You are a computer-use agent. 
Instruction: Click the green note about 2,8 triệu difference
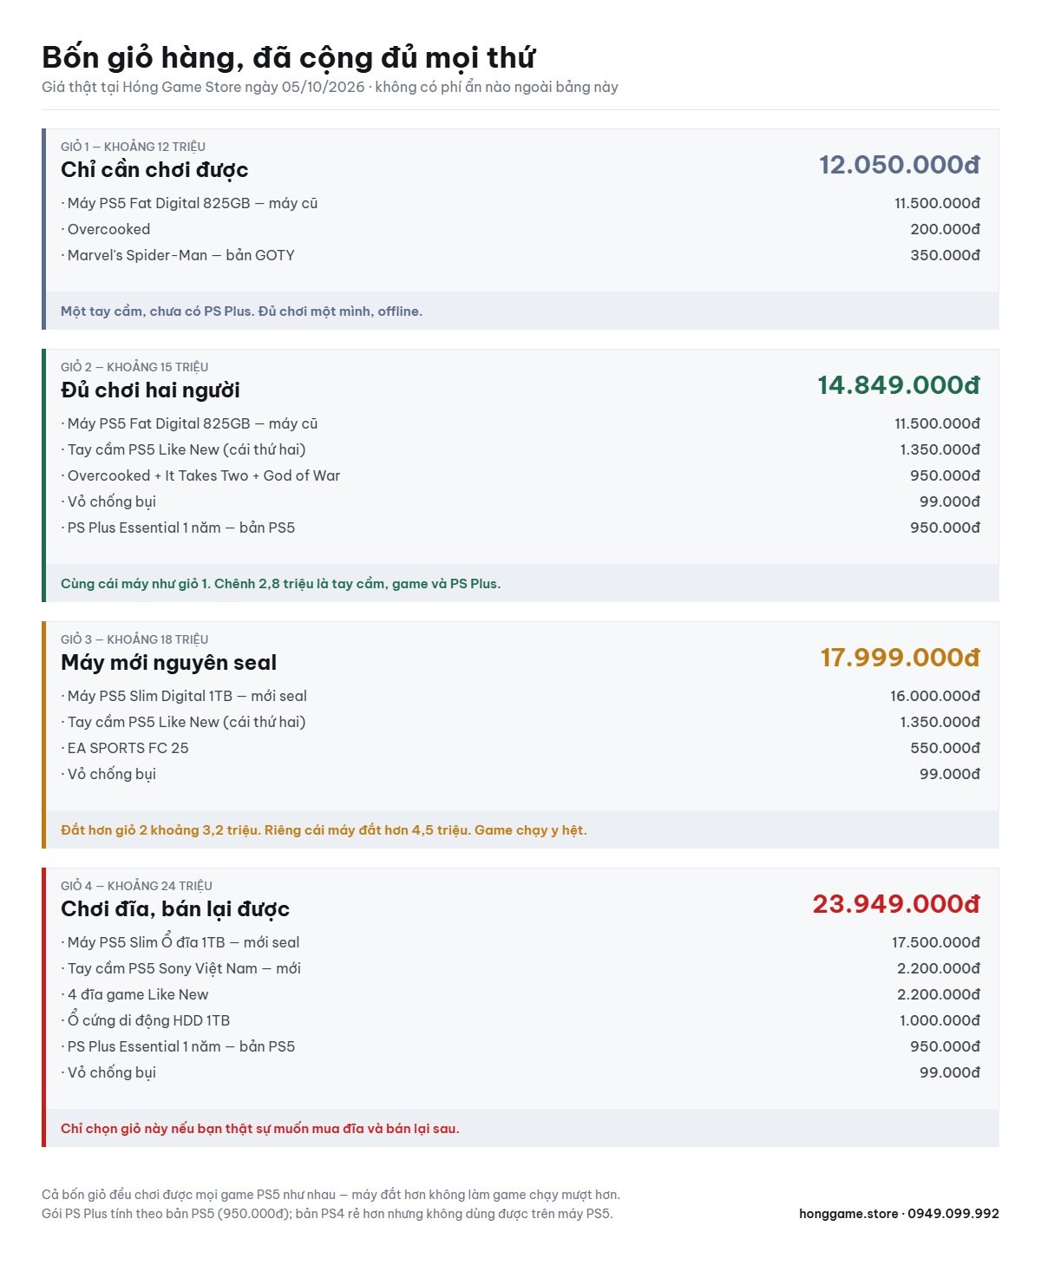click(280, 584)
